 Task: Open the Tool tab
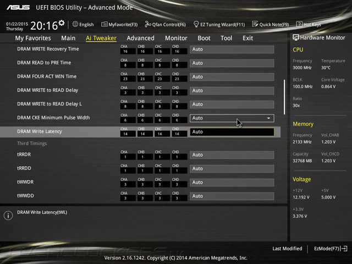226,38
